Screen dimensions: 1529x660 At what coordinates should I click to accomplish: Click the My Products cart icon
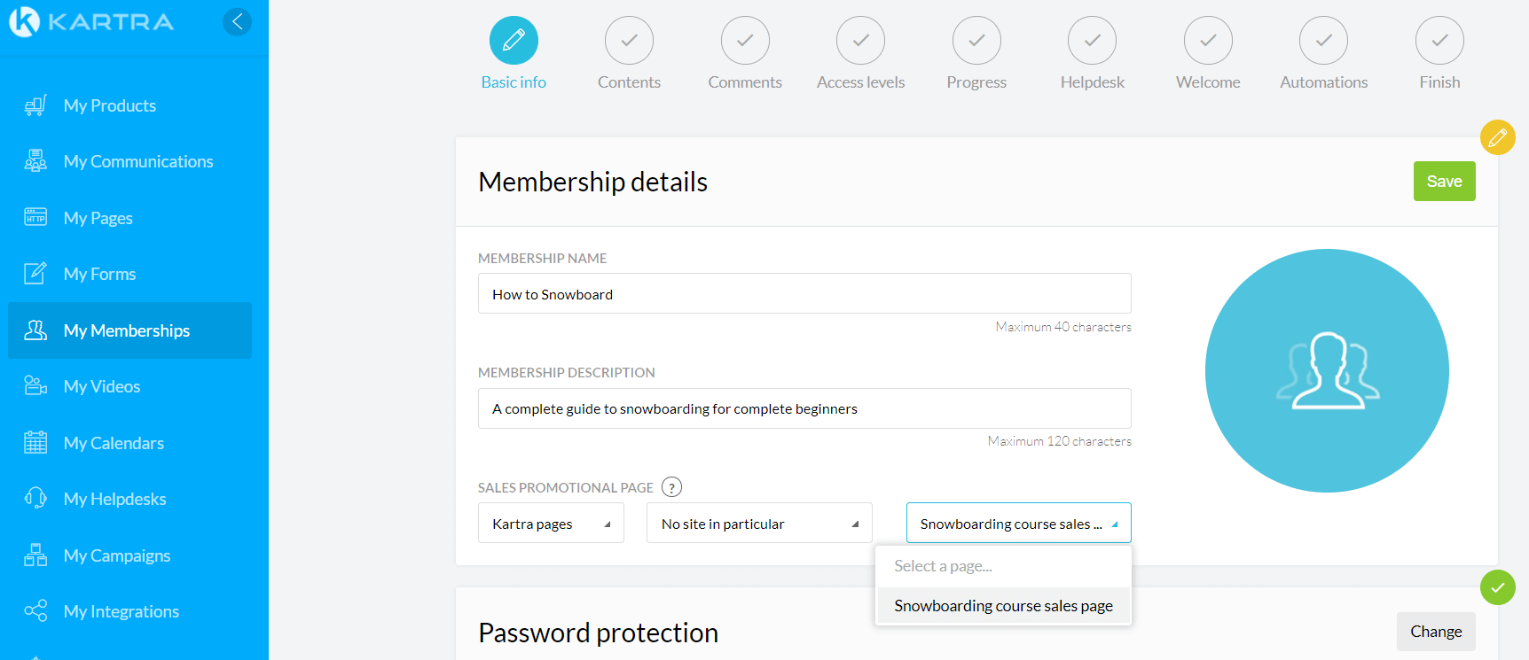pyautogui.click(x=35, y=105)
